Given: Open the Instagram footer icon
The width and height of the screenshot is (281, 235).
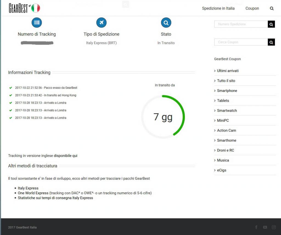Looking at the screenshot, I should (x=274, y=227).
